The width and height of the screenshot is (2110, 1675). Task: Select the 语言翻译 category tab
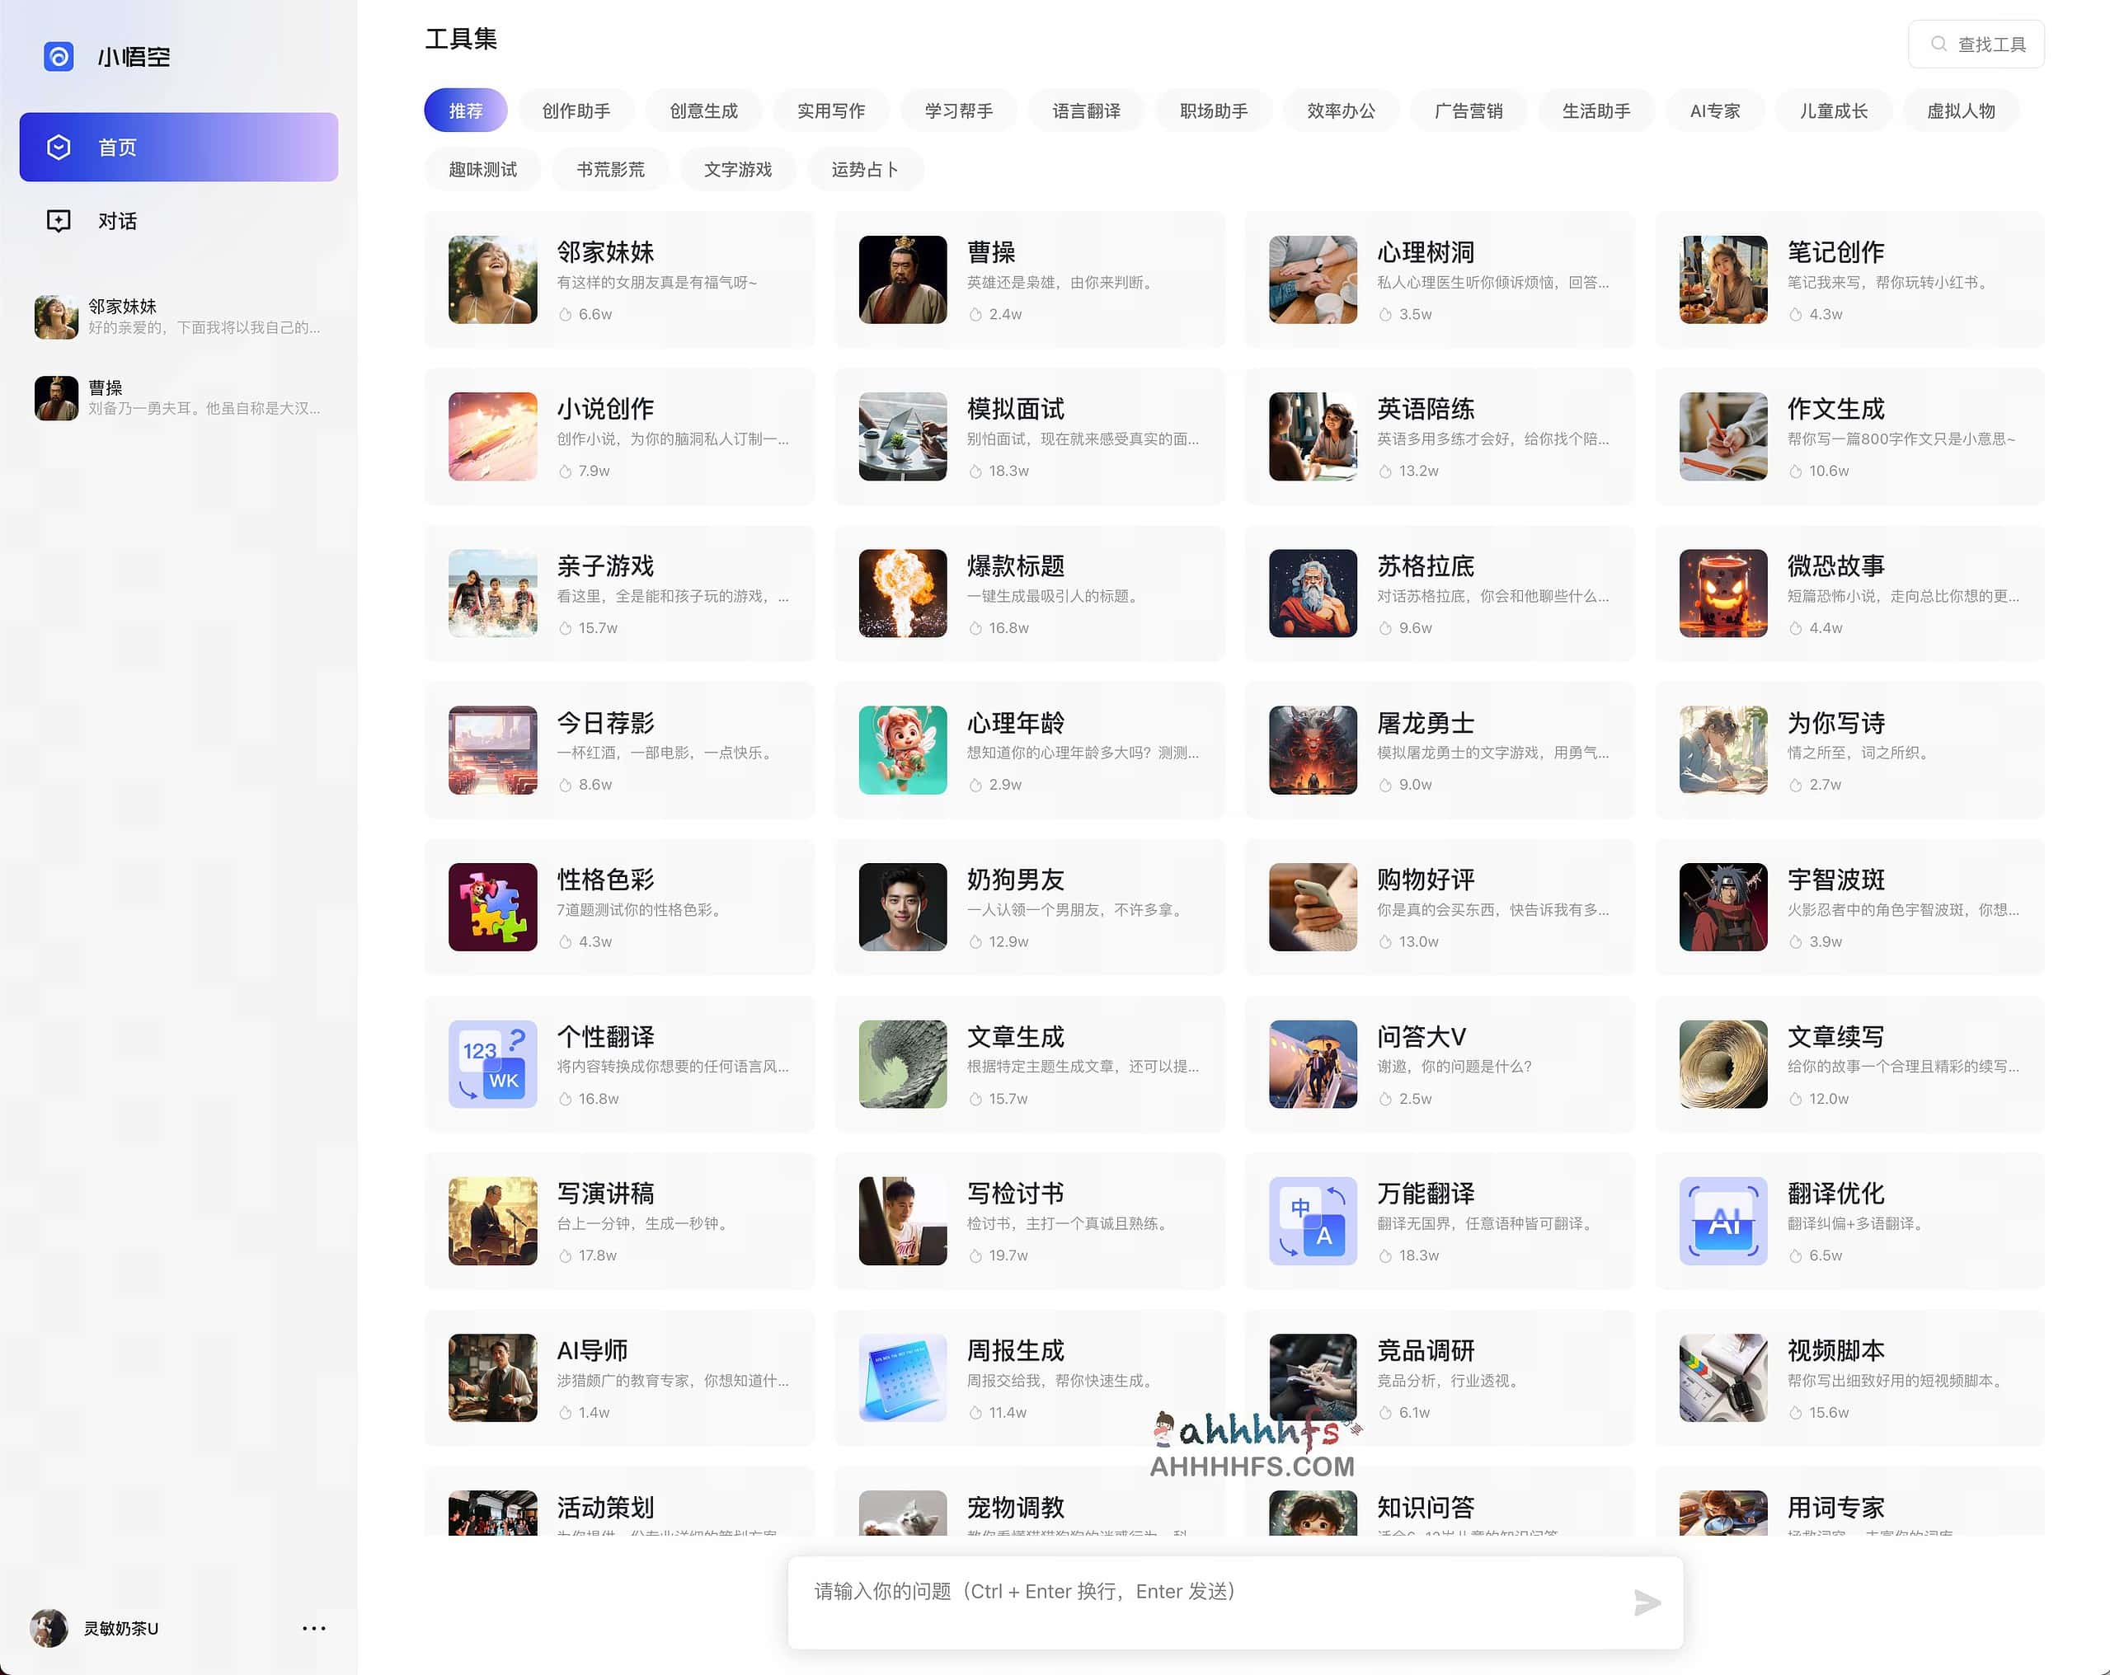point(1085,110)
